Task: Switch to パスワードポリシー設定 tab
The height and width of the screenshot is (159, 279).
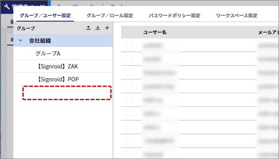Action: 174,15
